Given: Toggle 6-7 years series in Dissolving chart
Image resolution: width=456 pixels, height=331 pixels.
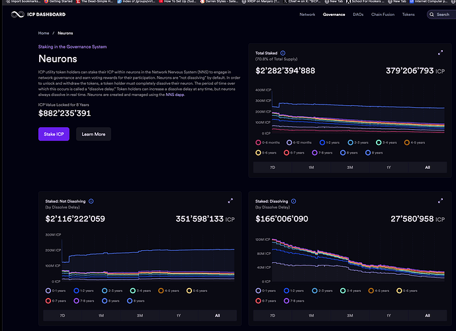Looking at the screenshot, I should 265,301.
